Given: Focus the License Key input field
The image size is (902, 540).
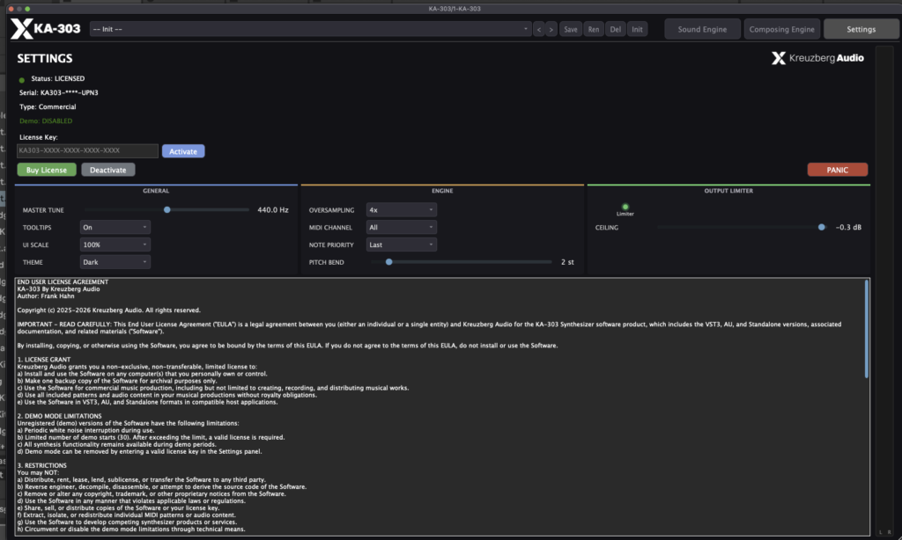Looking at the screenshot, I should [87, 150].
